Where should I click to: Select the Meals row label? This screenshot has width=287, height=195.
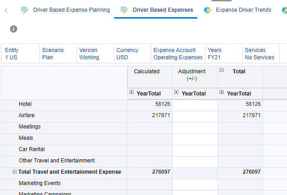26,138
